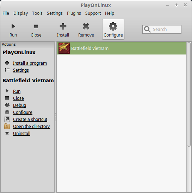The image size is (192, 193).
Task: Click folder icon beside Open the directory
Action: click(7, 126)
